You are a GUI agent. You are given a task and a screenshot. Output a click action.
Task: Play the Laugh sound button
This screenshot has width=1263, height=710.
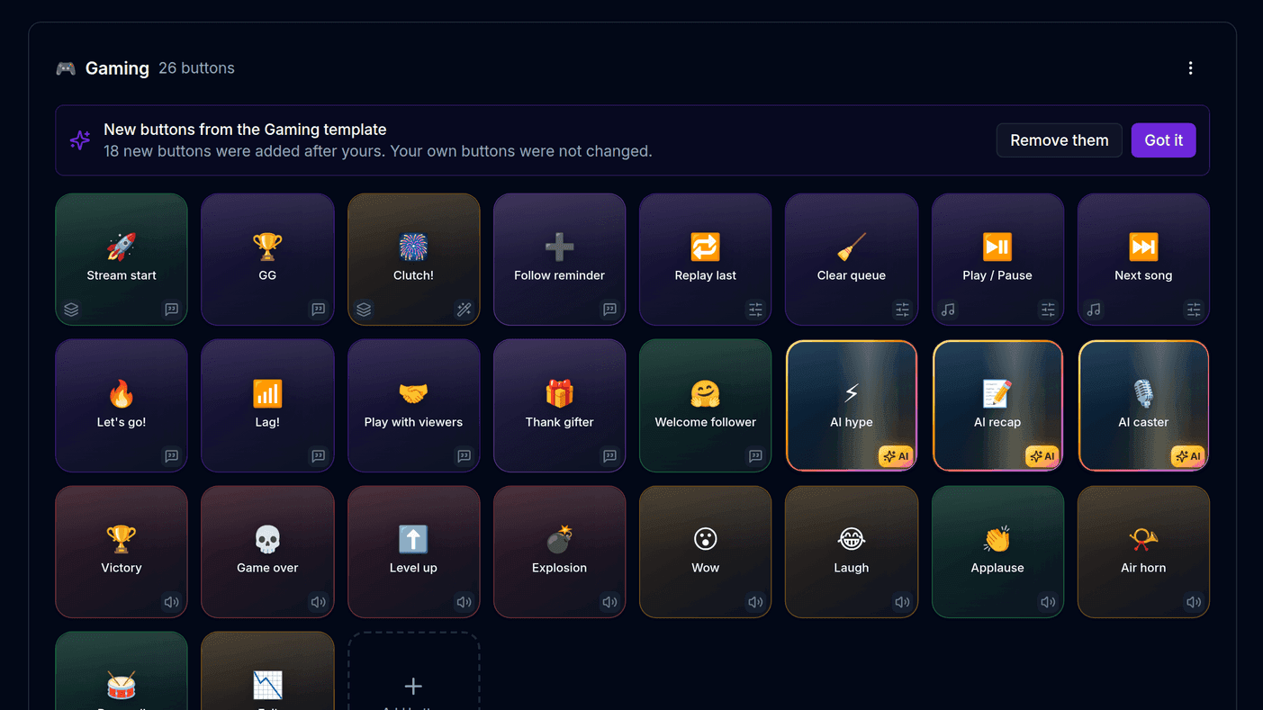[852, 552]
